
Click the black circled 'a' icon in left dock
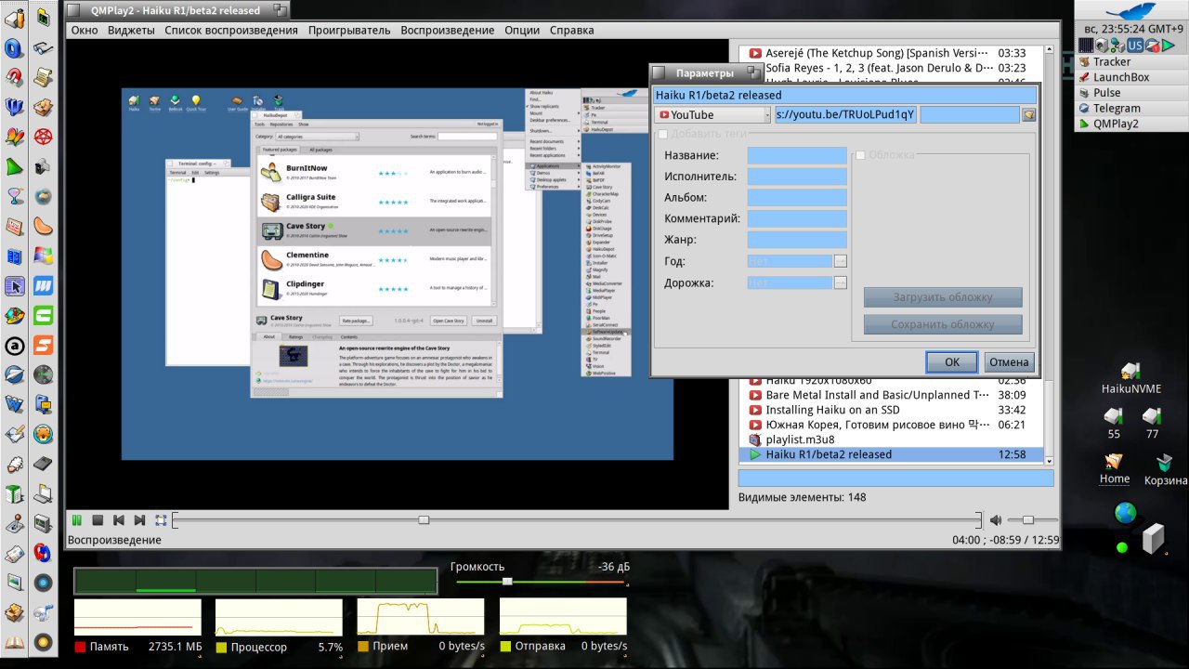pyautogui.click(x=15, y=346)
